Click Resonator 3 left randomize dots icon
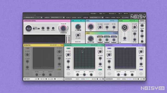 (x=109, y=74)
